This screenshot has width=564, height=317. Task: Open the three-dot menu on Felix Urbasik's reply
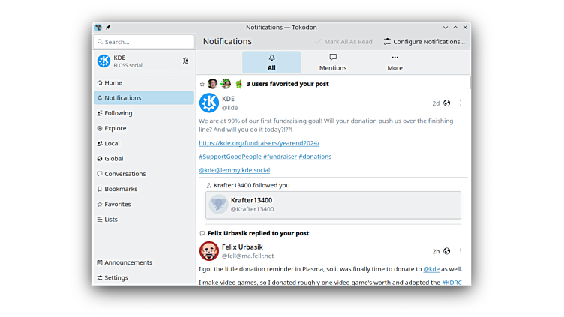[x=460, y=251]
